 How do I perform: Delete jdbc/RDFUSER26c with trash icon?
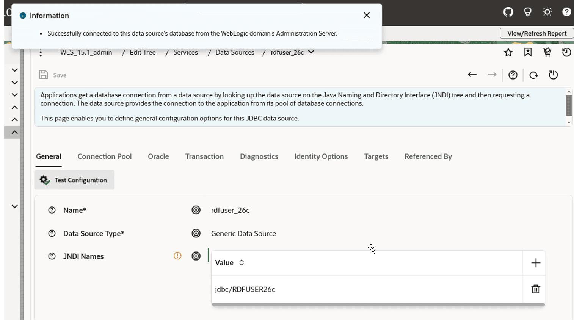[x=535, y=289]
